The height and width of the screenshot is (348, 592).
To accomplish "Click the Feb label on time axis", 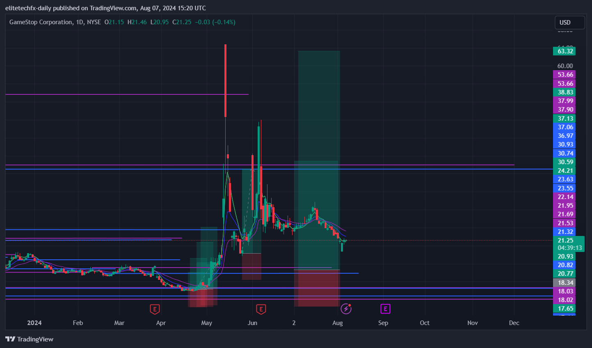I will point(78,323).
